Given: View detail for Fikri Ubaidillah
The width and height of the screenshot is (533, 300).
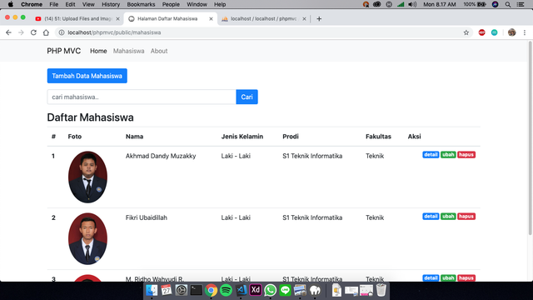Looking at the screenshot, I should (x=431, y=217).
